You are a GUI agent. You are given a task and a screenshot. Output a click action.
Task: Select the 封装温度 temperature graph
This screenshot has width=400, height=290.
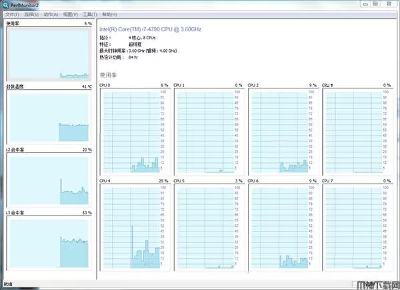47,116
